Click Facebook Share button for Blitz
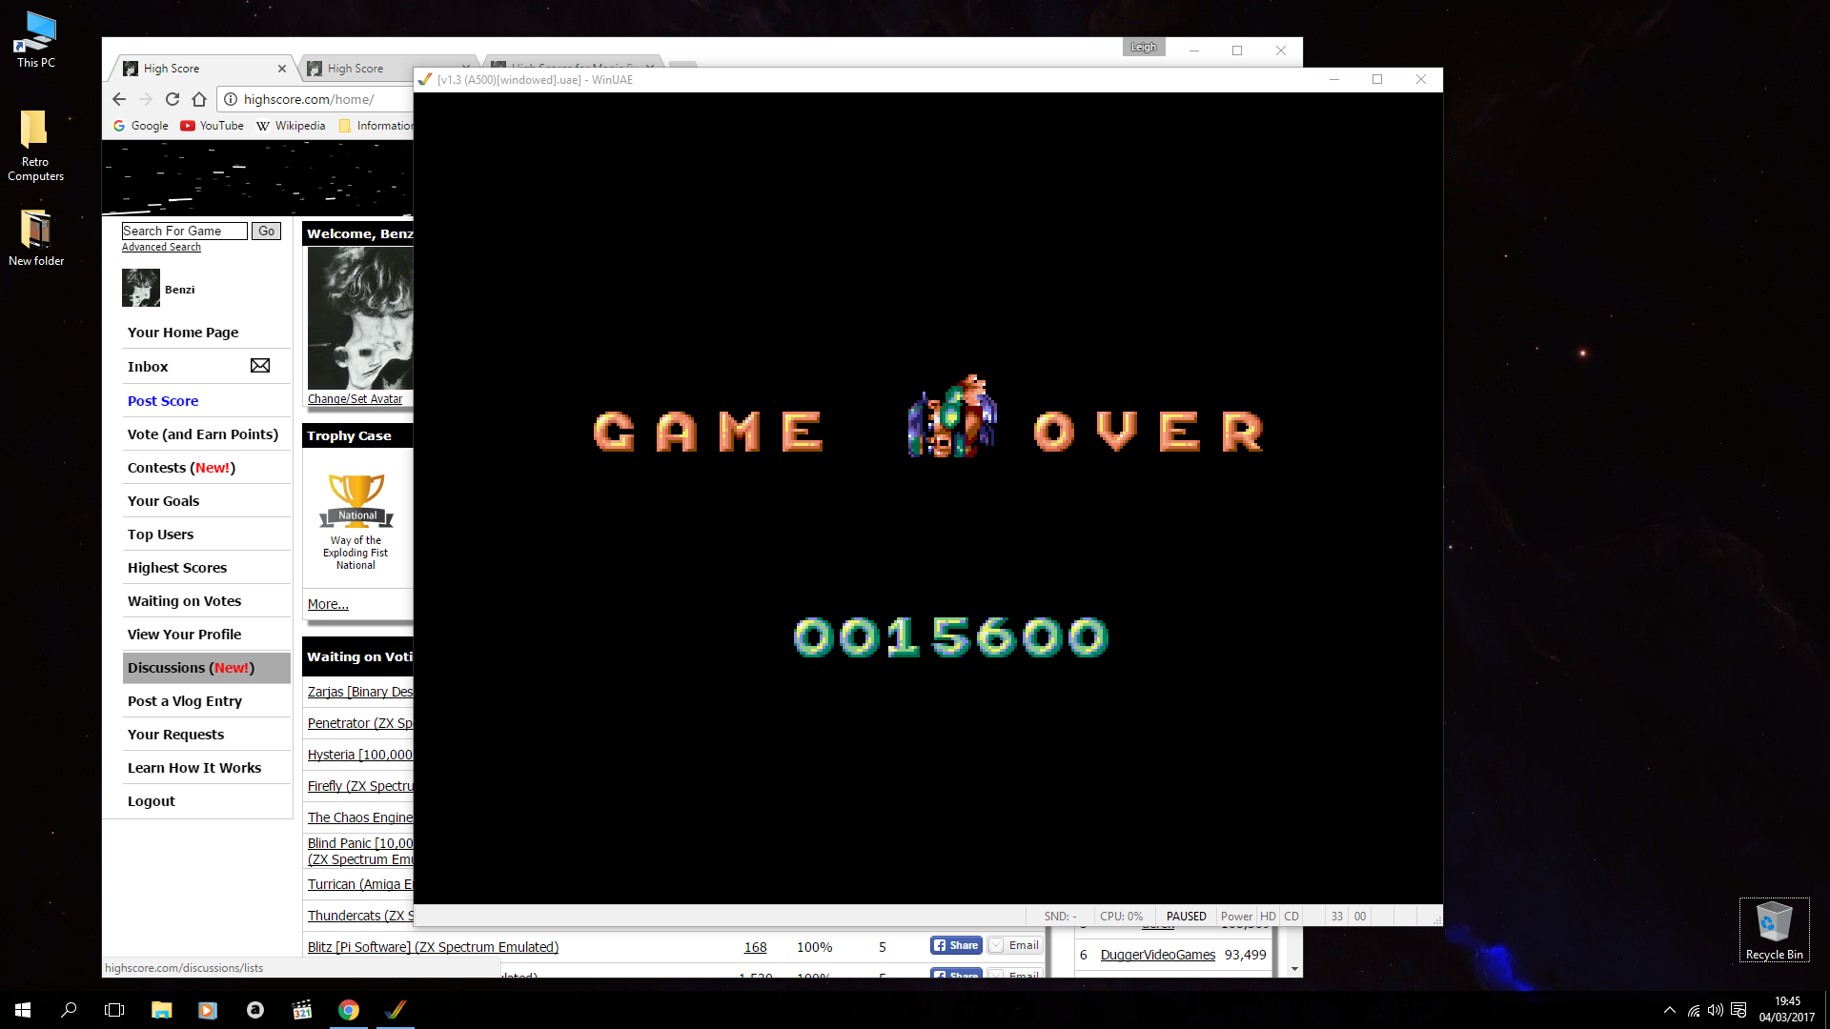 point(956,945)
